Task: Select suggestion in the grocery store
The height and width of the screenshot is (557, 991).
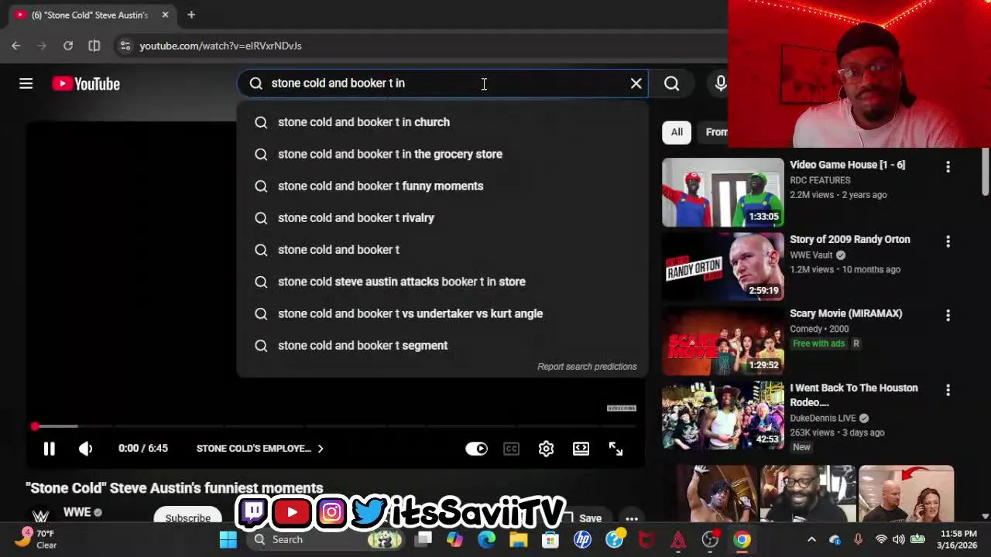Action: tap(441, 154)
